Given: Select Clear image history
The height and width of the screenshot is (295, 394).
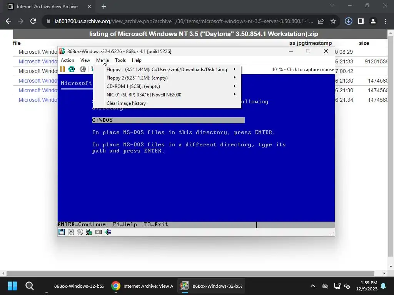Looking at the screenshot, I should 167,103.
